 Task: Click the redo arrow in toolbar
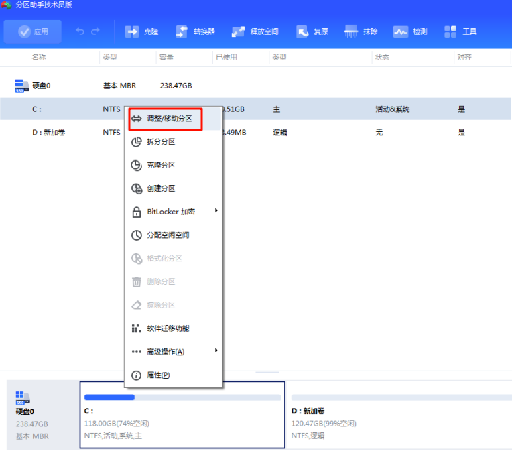[x=95, y=31]
